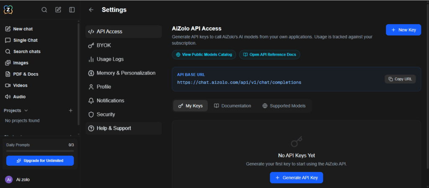Add a project with the plus icon
This screenshot has height=188, width=429.
(70, 111)
